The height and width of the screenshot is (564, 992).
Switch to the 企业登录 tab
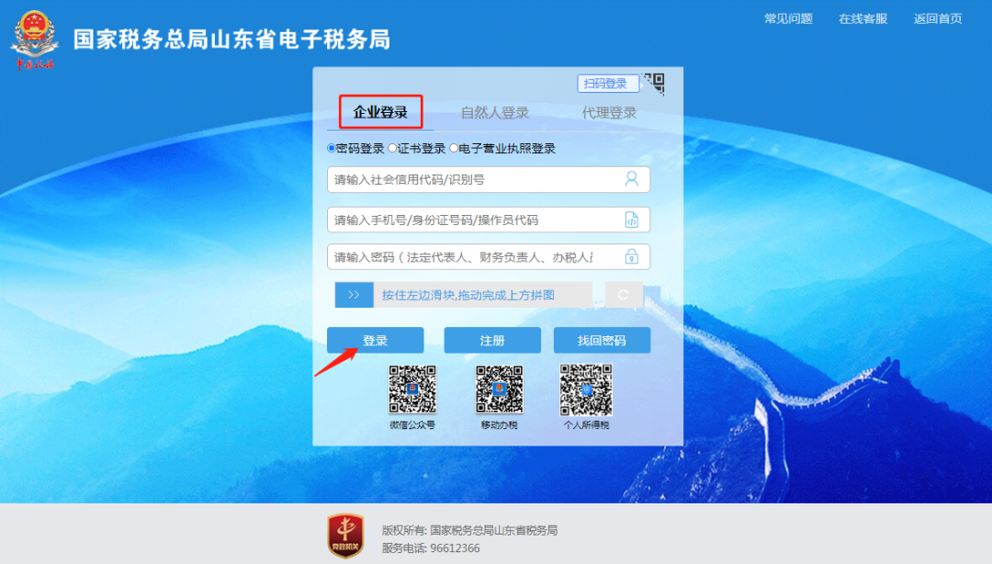pyautogui.click(x=380, y=112)
